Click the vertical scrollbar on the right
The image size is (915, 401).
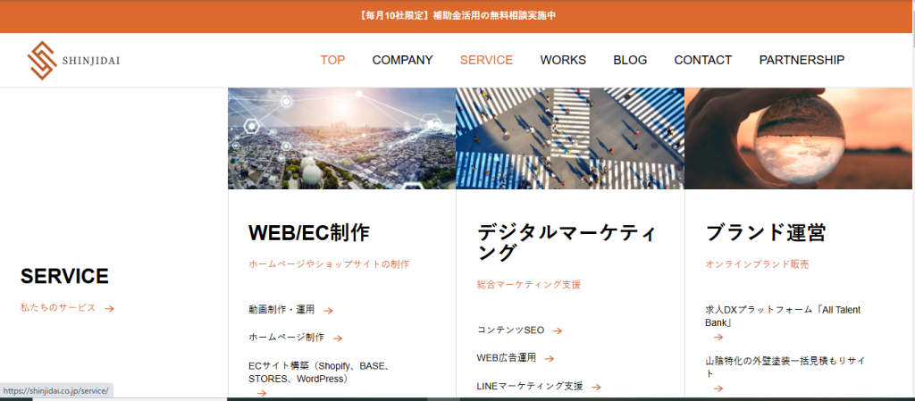point(909,179)
